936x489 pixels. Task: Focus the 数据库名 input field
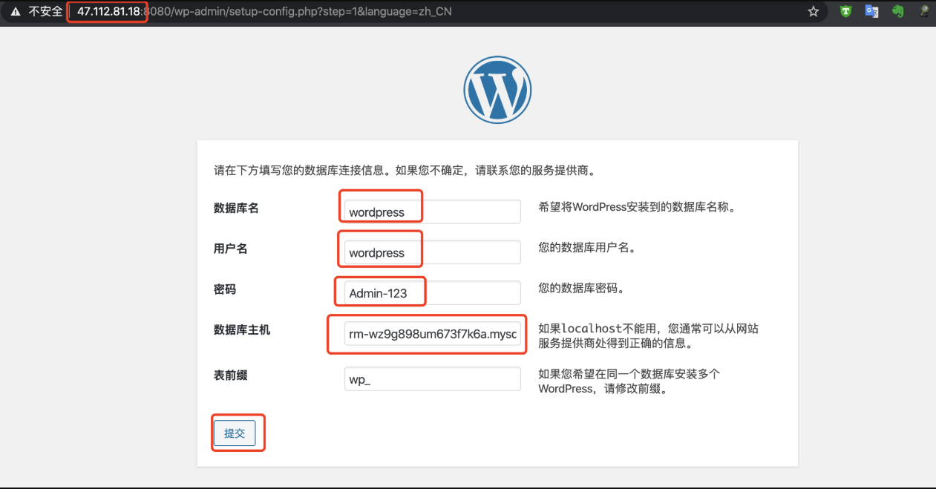(433, 211)
